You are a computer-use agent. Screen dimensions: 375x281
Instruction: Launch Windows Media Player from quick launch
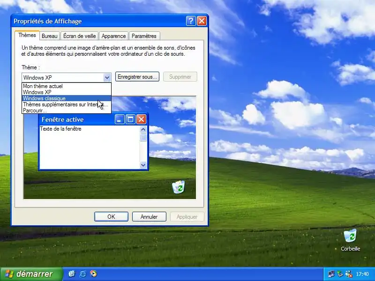tap(93, 274)
